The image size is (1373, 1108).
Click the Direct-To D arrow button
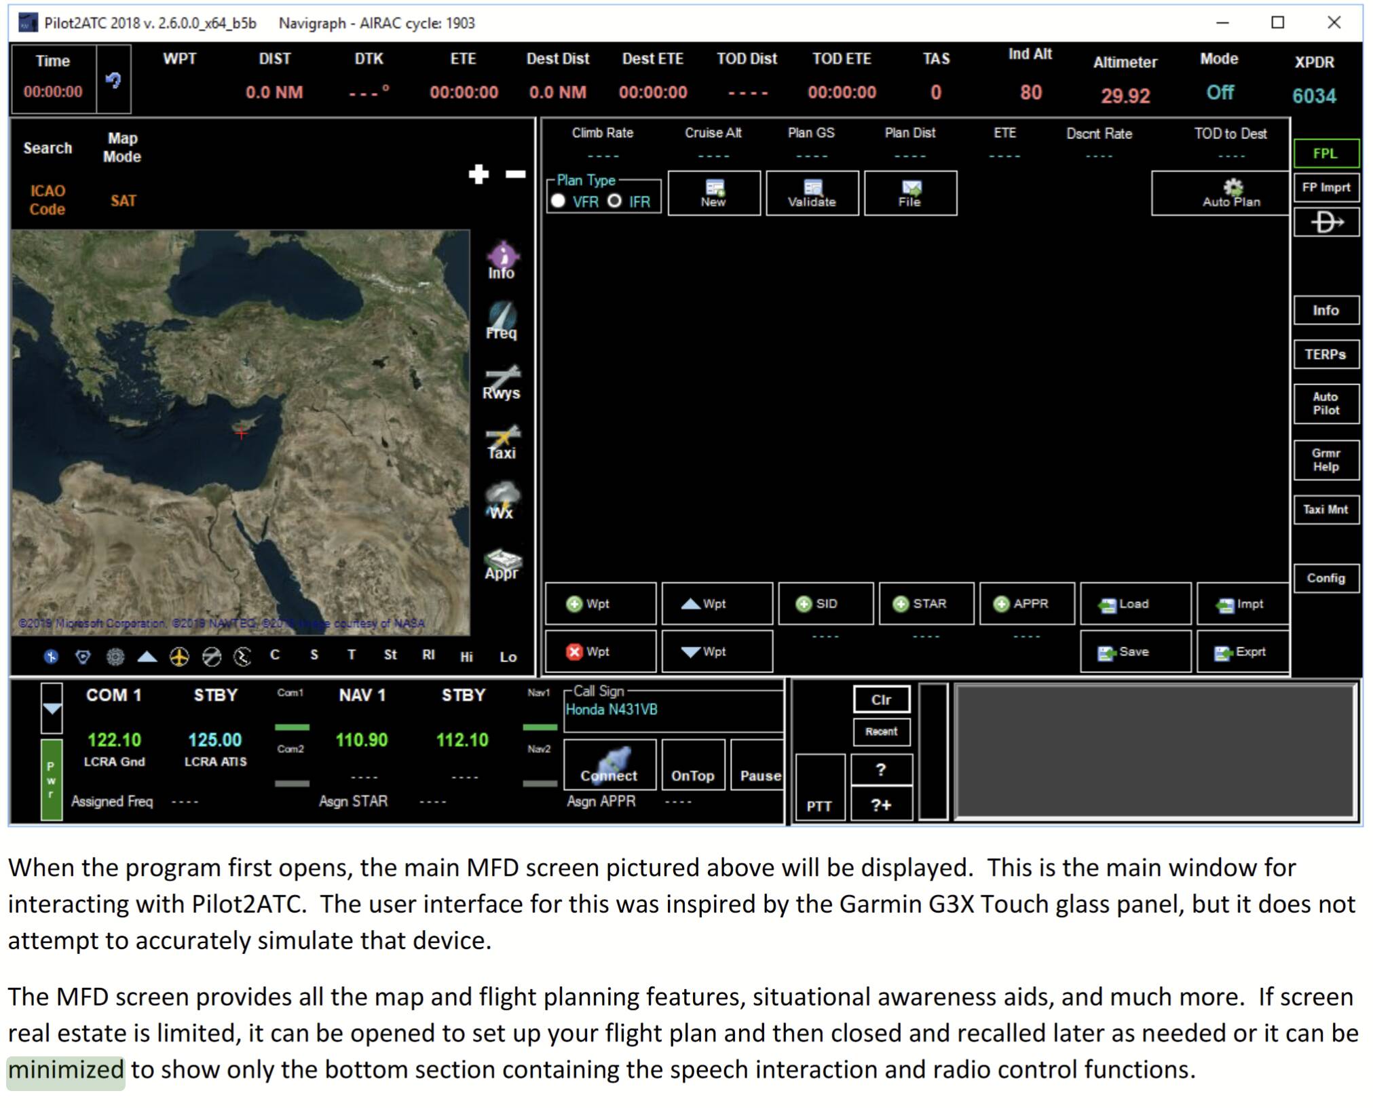(1325, 223)
